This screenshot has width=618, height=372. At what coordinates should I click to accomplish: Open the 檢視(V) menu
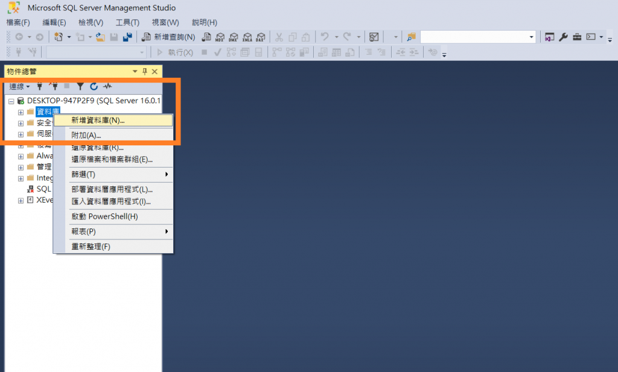(91, 22)
